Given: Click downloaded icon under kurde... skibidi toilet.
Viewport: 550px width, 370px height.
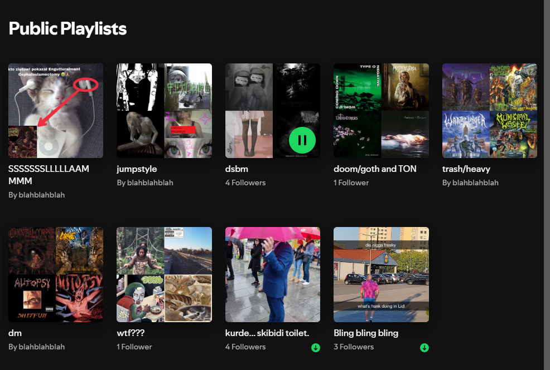Looking at the screenshot, I should (x=316, y=348).
